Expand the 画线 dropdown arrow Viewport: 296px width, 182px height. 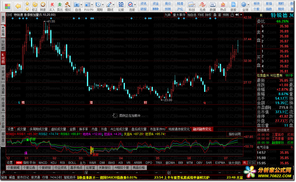pyautogui.click(x=114, y=4)
